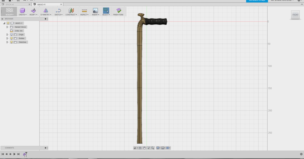Click the Display Settings control in navigation bar

click(158, 148)
